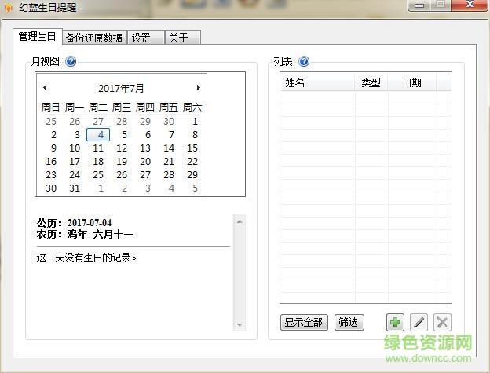
Task: Select date 8 in the calendar
Action: (195, 134)
